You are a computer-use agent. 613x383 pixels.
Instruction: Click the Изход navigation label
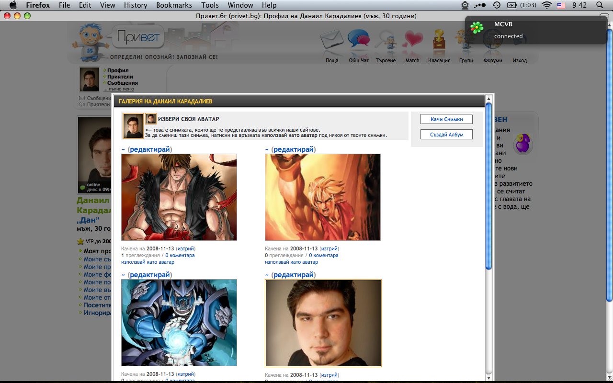(x=520, y=60)
